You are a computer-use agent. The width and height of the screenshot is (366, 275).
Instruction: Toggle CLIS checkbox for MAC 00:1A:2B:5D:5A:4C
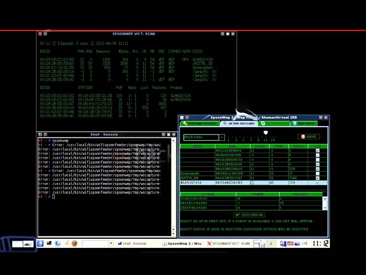318,164
